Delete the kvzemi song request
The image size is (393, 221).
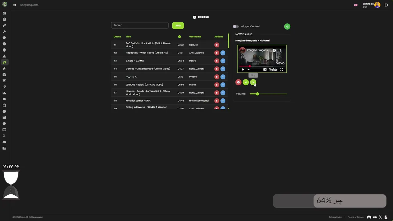217,77
